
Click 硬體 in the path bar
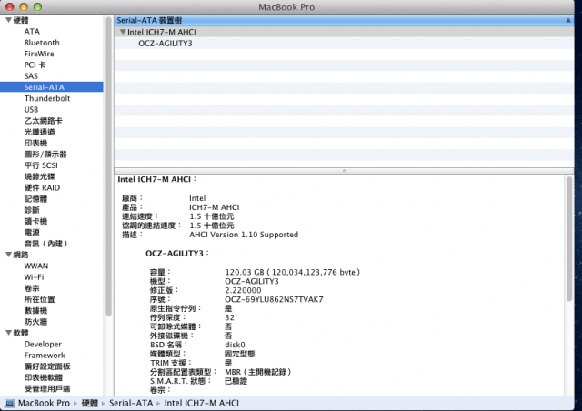(90, 403)
